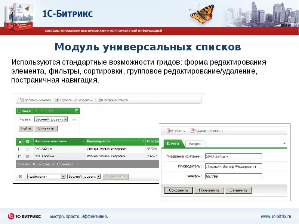Check the ЗАО Зайцы+ row checkbox
Viewport: 299px width, 224px height.
(x=20, y=149)
